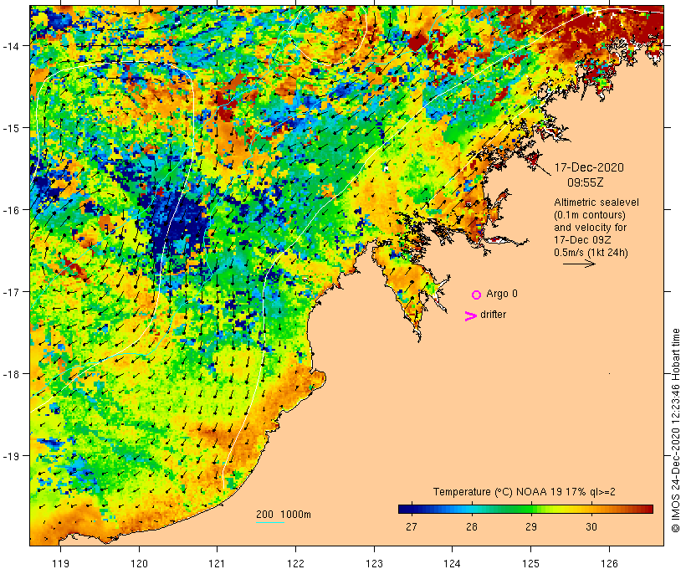Click longitude axis label '122'

pyautogui.click(x=296, y=563)
